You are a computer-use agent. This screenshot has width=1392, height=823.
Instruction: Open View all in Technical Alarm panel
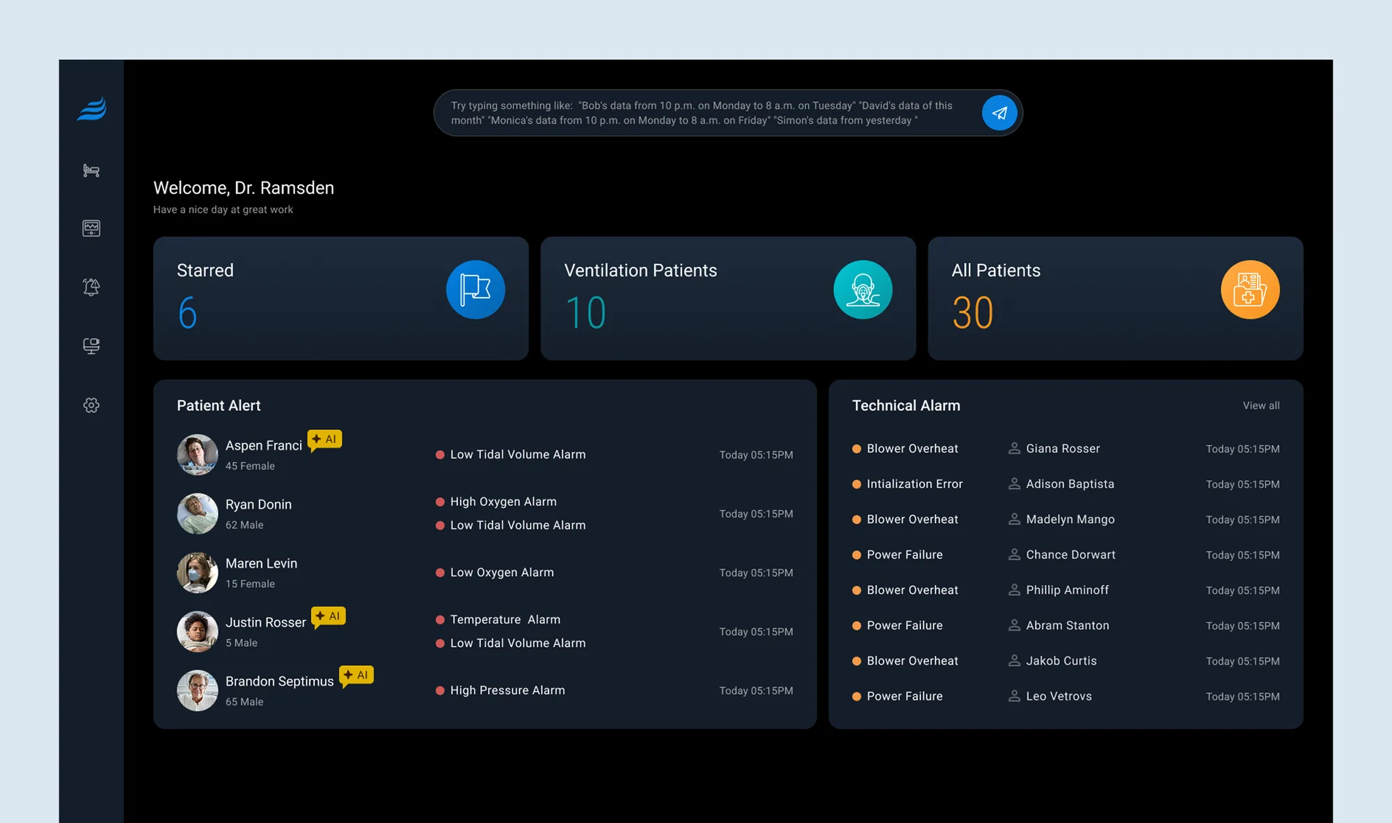tap(1260, 405)
